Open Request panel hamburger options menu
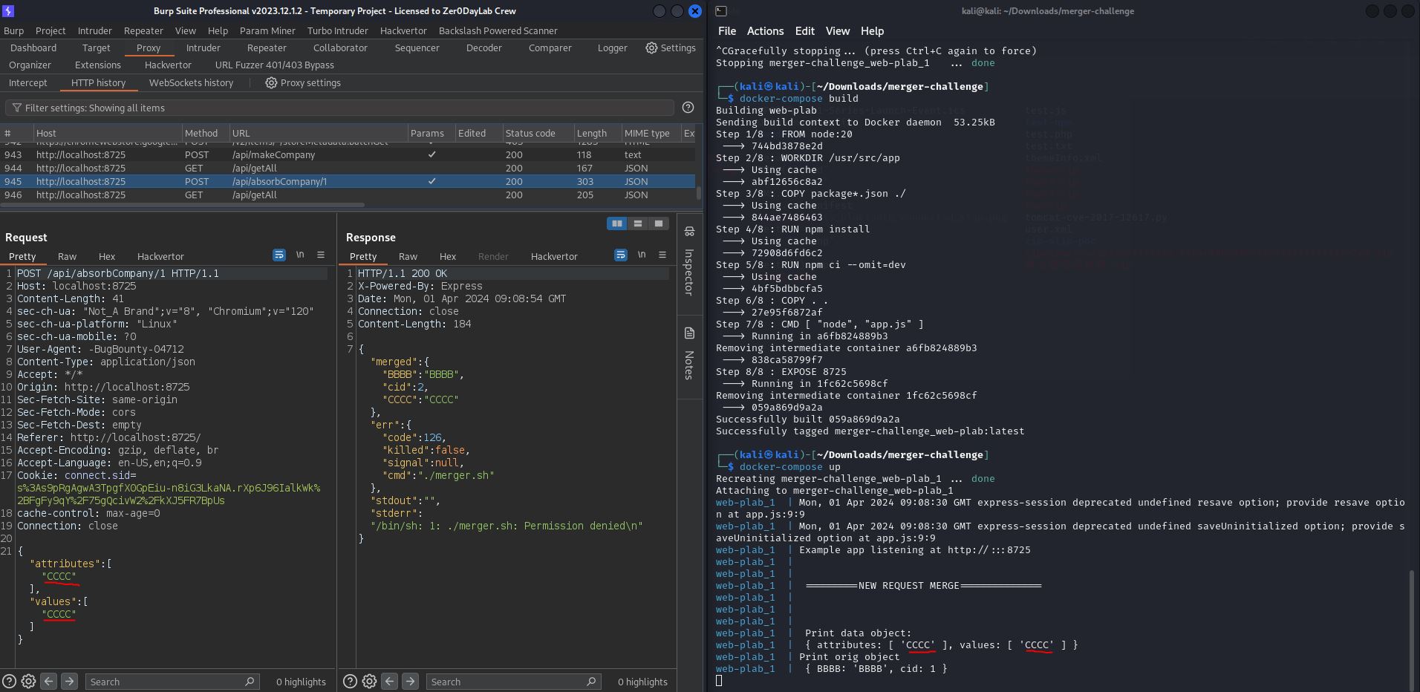 [321, 255]
